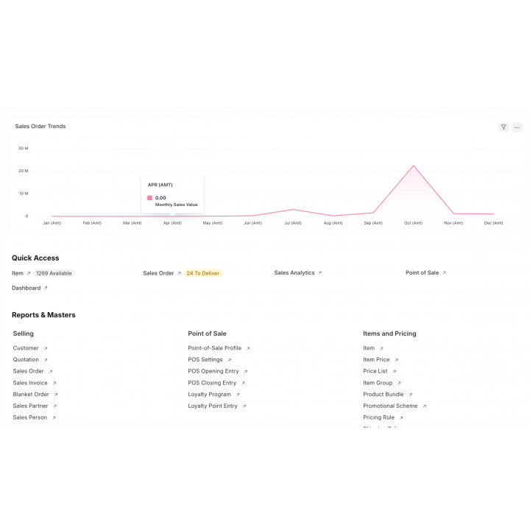The width and height of the screenshot is (530, 530).
Task: Select the Promotional Scheme link
Action: coord(390,406)
